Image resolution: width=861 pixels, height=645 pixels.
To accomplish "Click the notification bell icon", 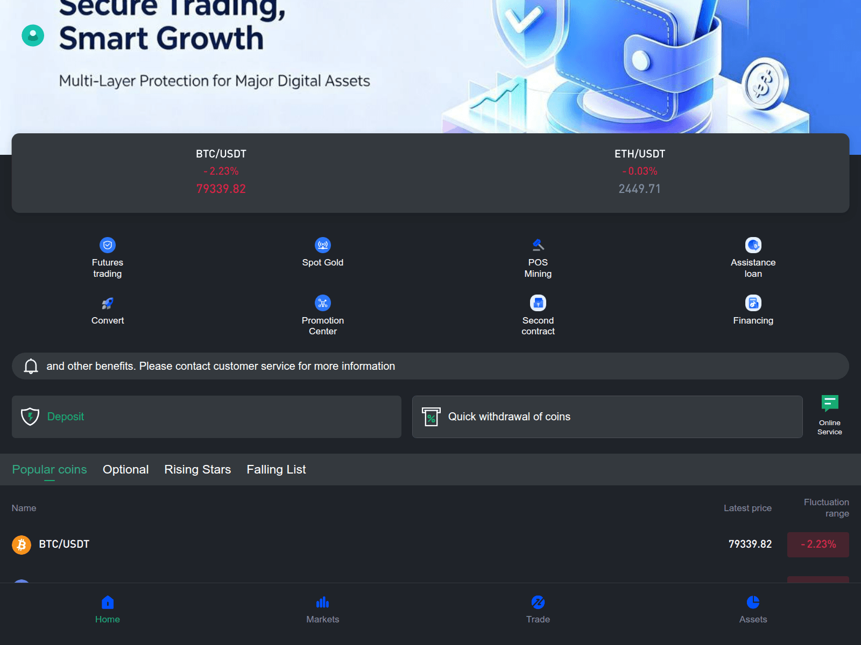I will click(x=31, y=366).
